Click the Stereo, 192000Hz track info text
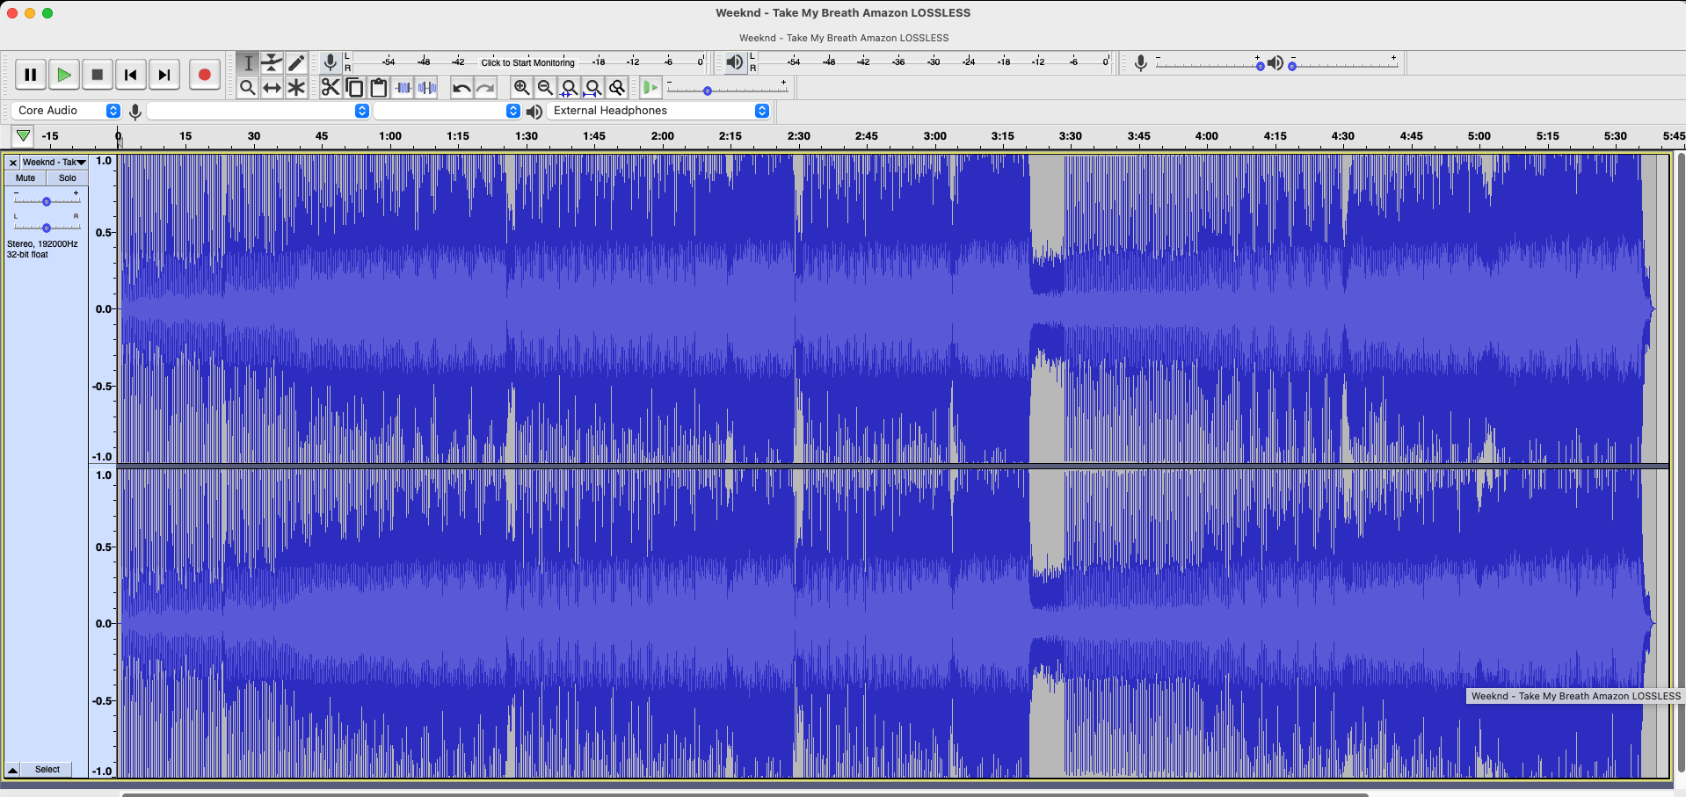 tap(42, 244)
